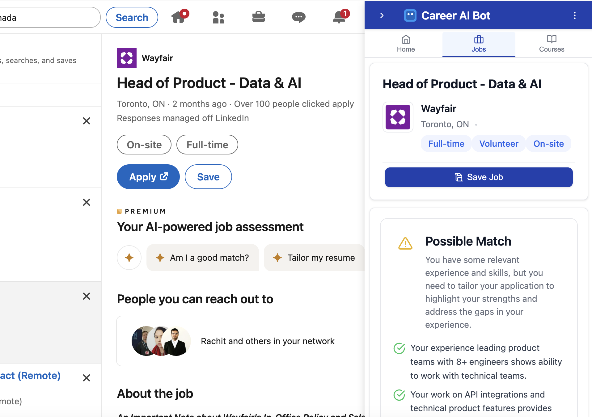The height and width of the screenshot is (417, 592).
Task: Click the Wayfair logo in Career AI Bot
Action: tap(398, 117)
